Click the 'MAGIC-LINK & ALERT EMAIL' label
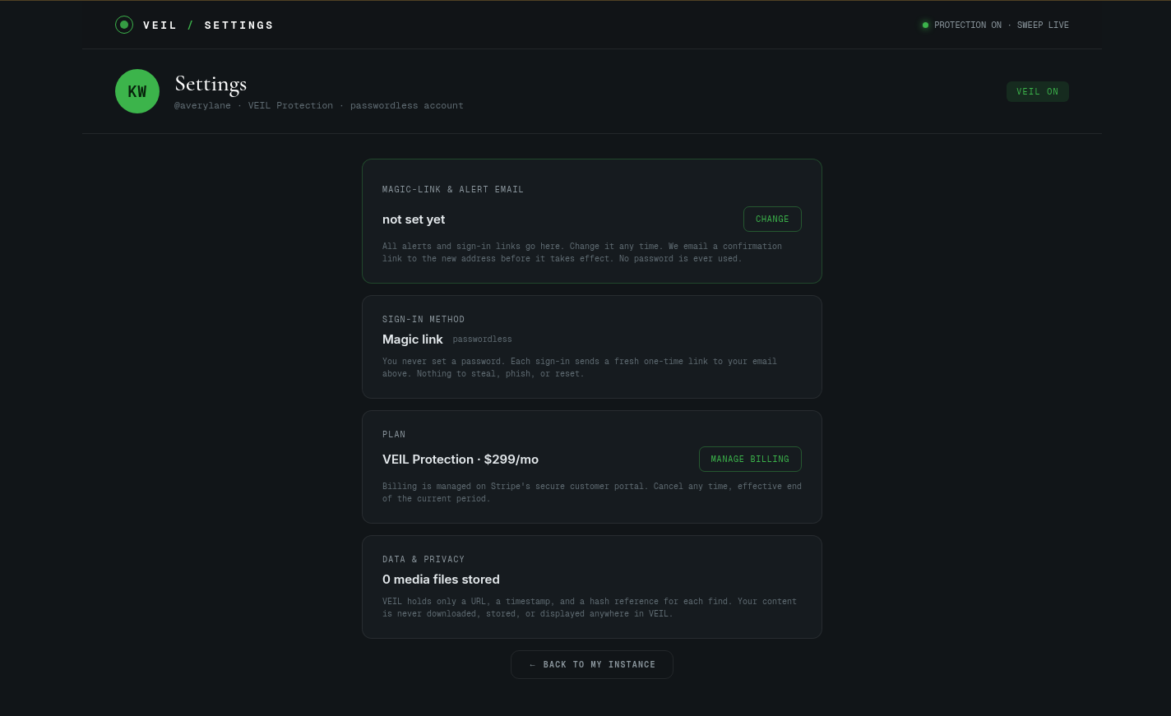Image resolution: width=1171 pixels, height=716 pixels. point(453,190)
